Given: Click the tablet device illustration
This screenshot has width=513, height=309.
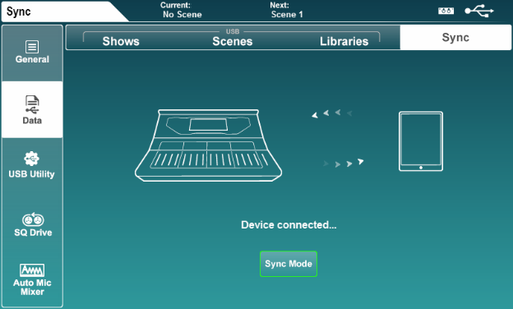Looking at the screenshot, I should [x=421, y=141].
